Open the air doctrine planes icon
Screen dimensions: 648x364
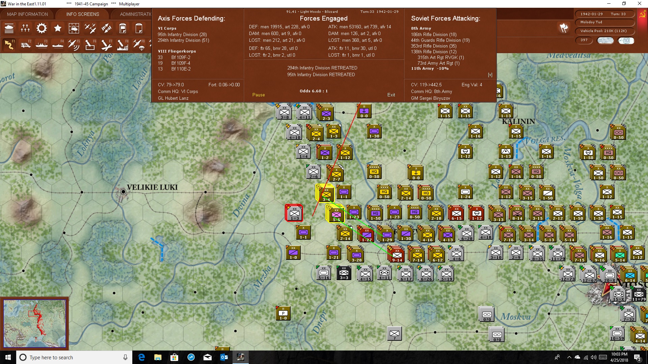[x=90, y=28]
